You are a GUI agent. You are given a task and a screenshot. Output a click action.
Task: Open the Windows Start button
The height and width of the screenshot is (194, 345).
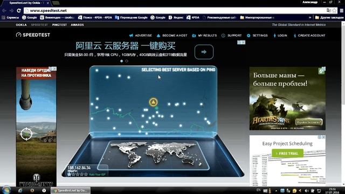point(6,190)
